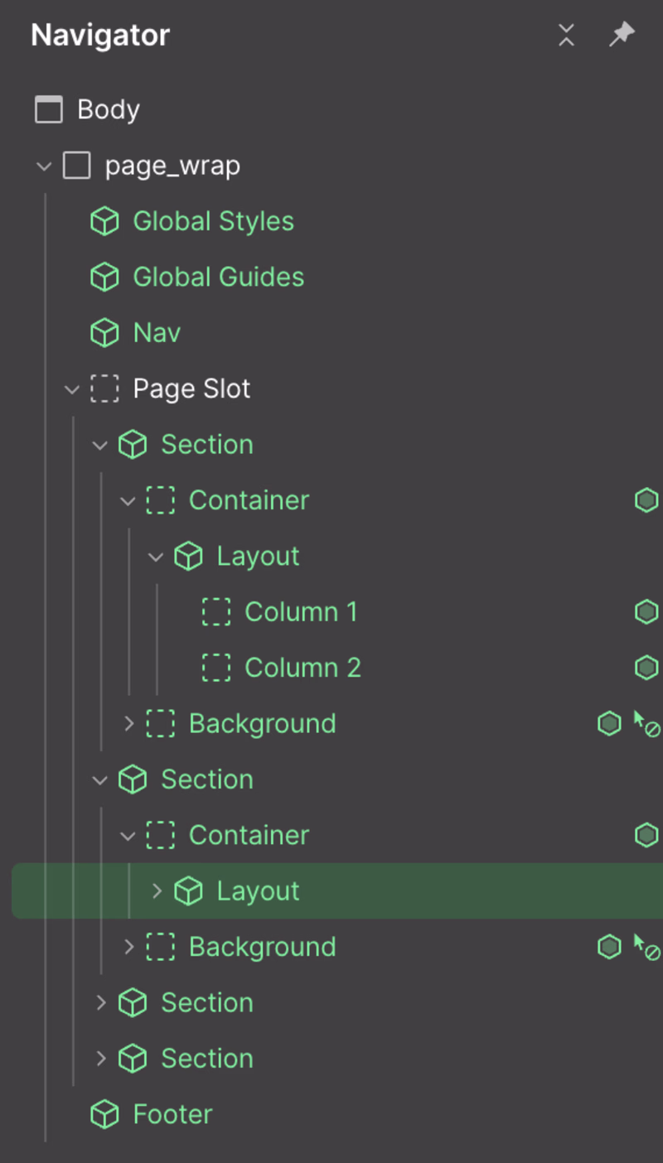Viewport: 663px width, 1163px height.
Task: Pin the Navigator panel
Action: [x=621, y=35]
